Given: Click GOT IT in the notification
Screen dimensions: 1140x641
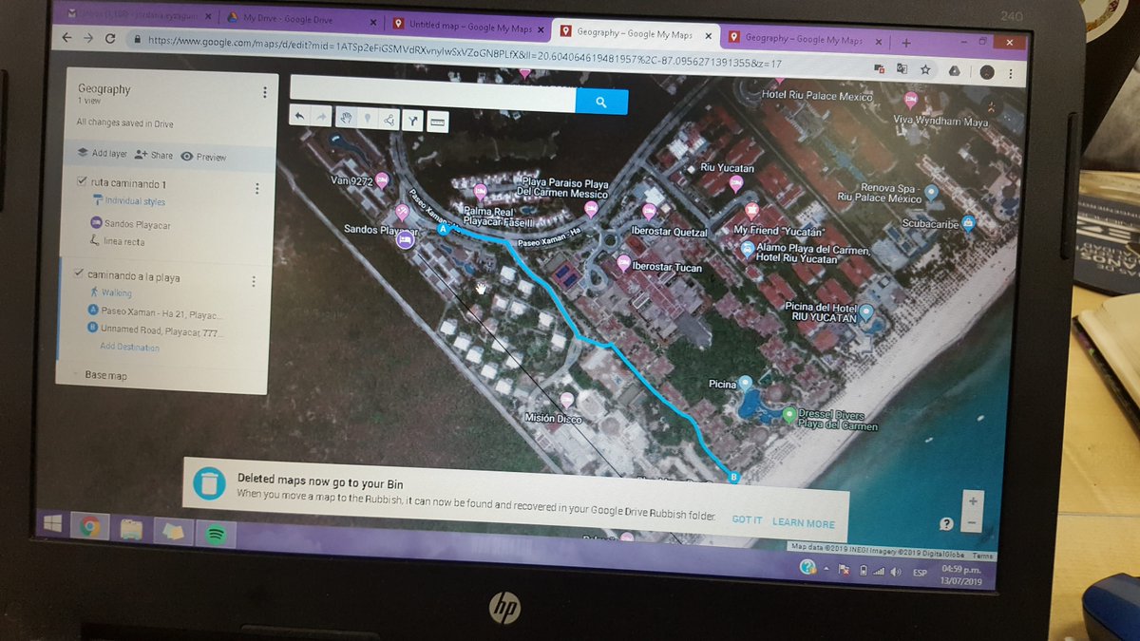Looking at the screenshot, I should pyautogui.click(x=747, y=520).
